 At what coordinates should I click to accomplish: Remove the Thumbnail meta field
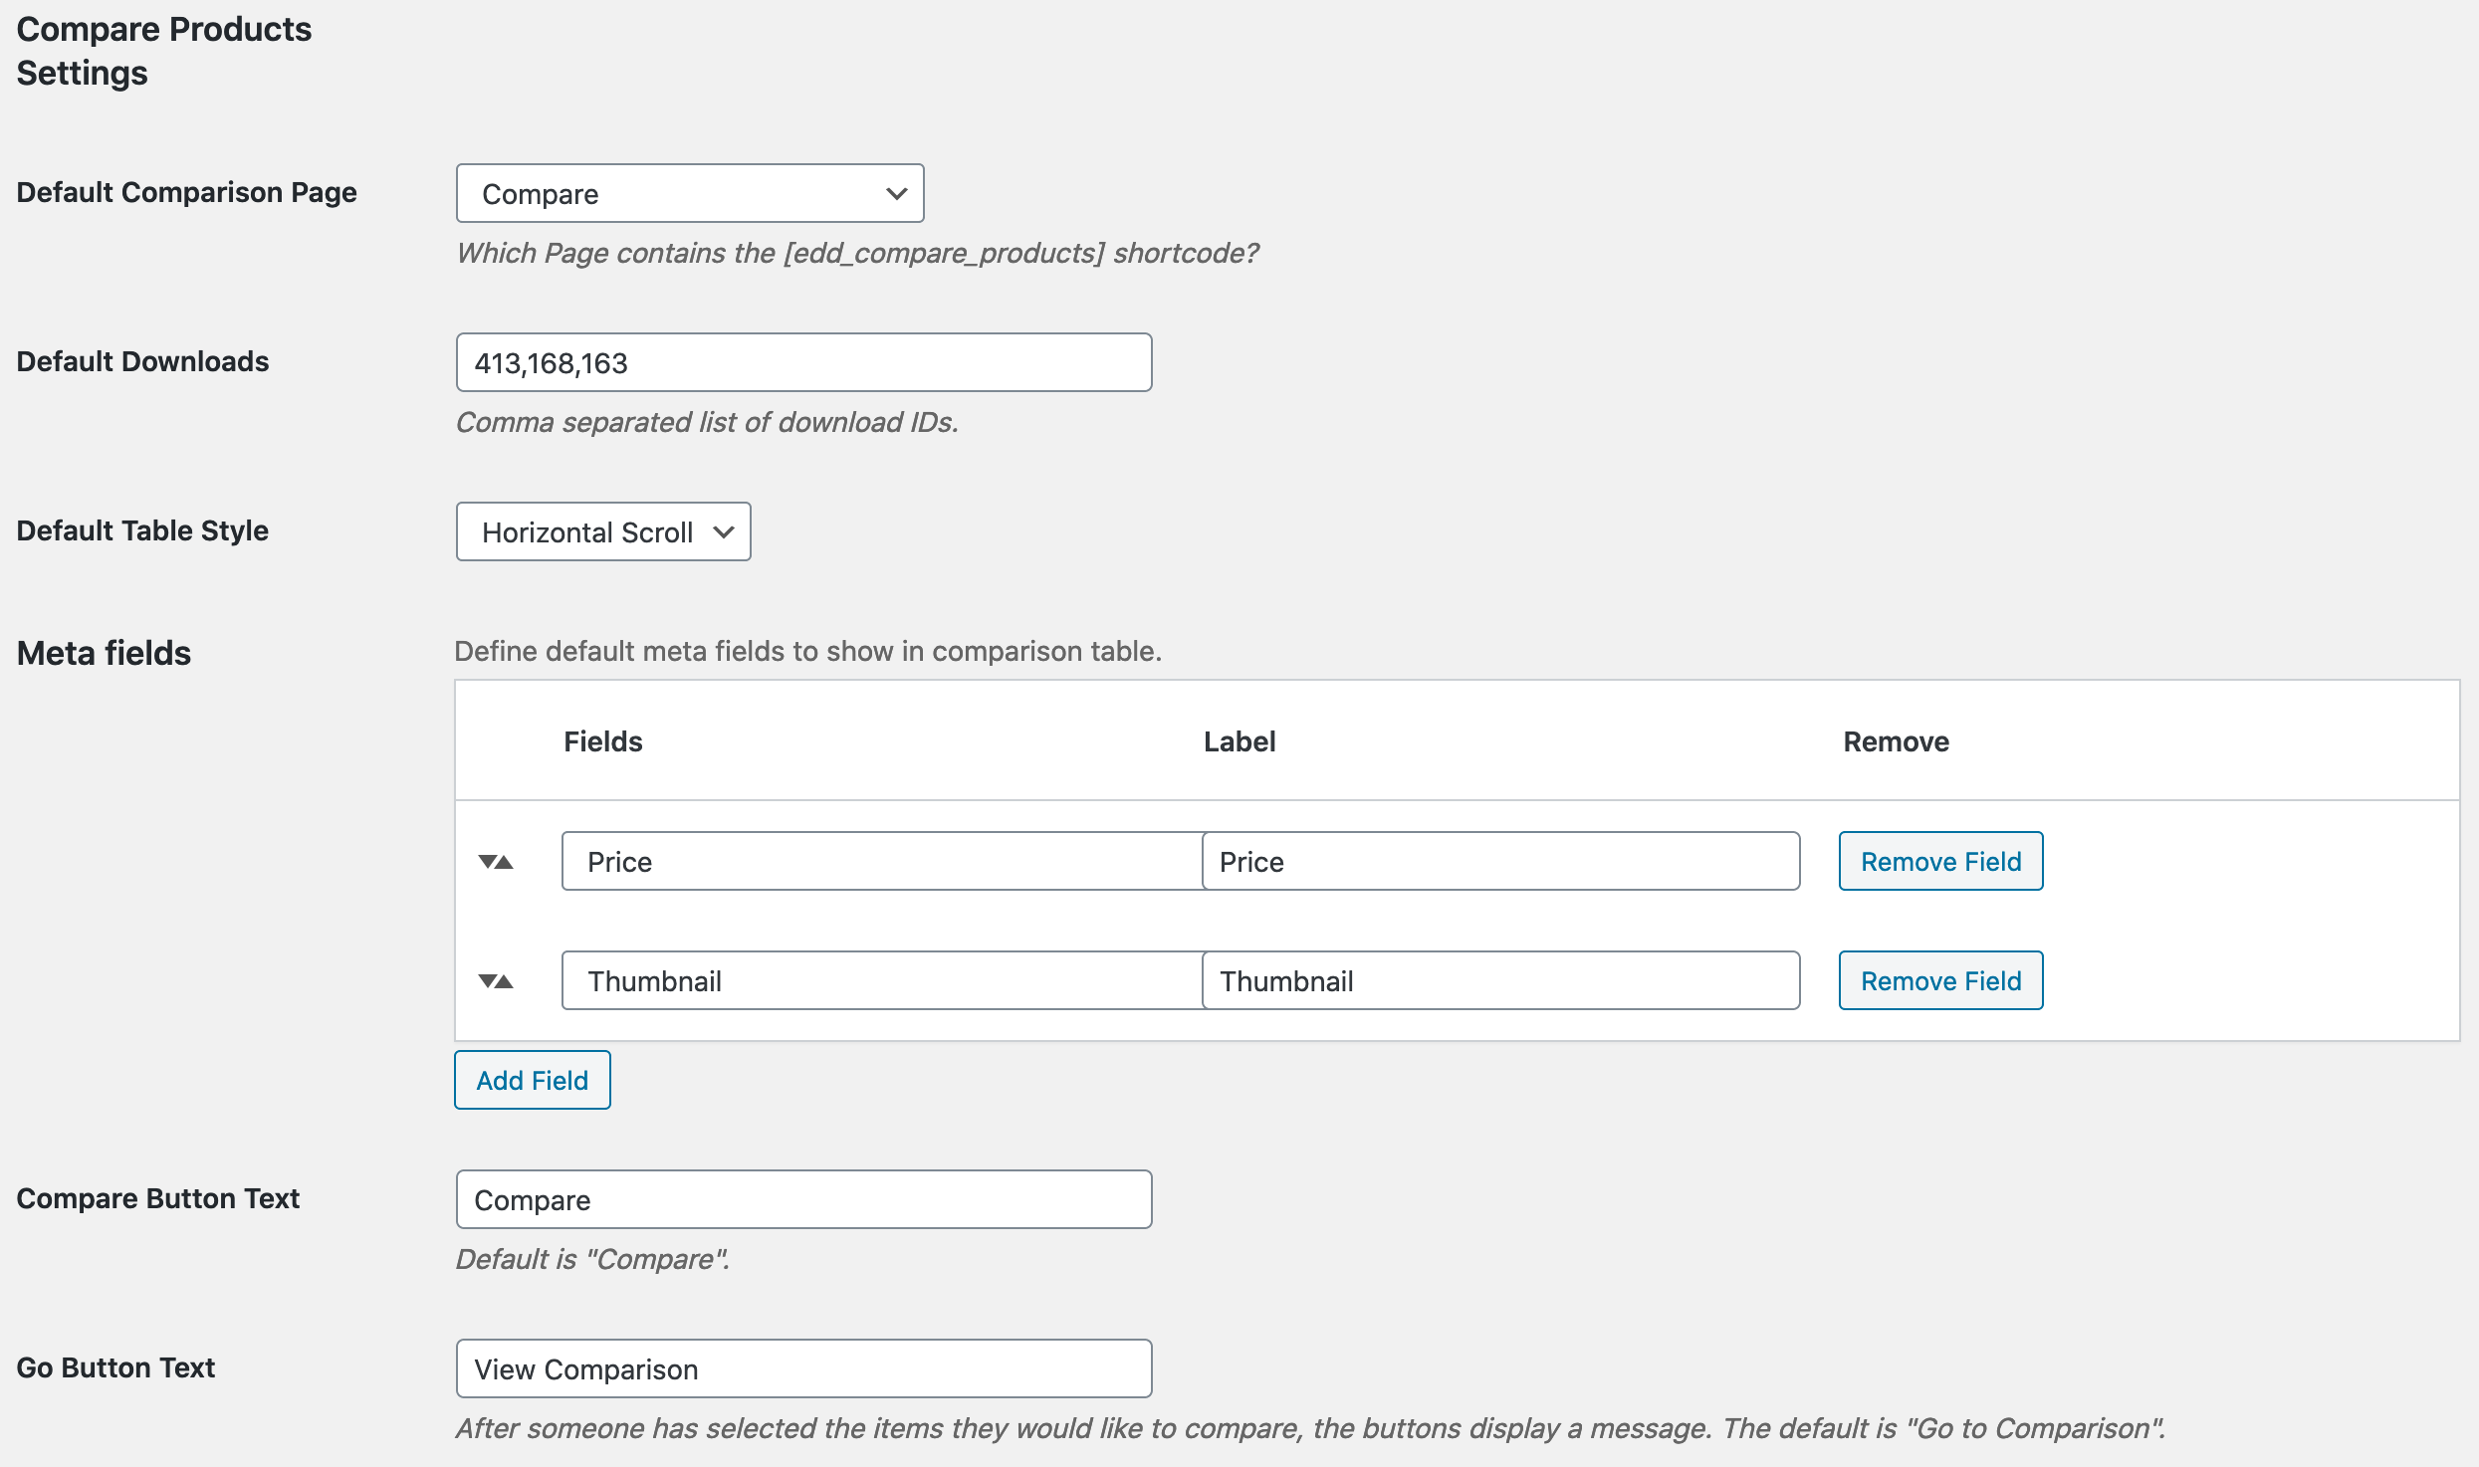[x=1940, y=981]
